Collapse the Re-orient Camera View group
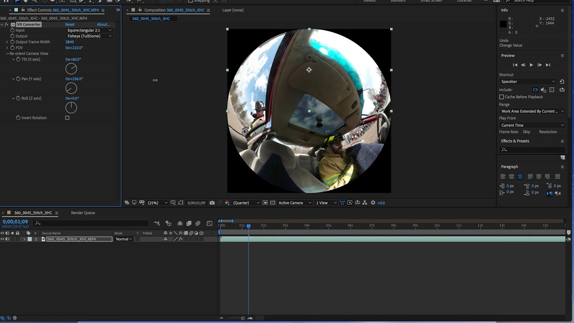The width and height of the screenshot is (574, 323). click(x=8, y=53)
